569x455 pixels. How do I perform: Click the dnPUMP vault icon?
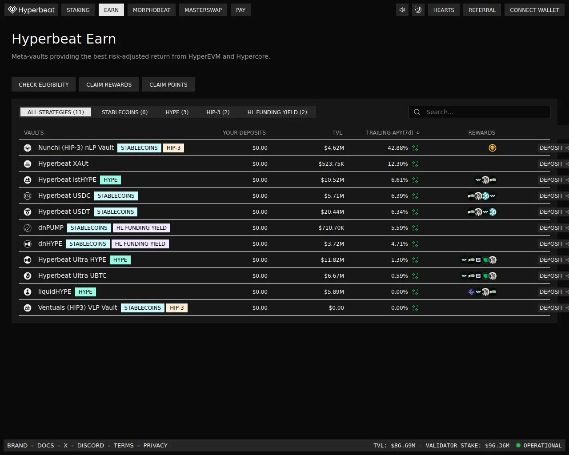click(28, 228)
